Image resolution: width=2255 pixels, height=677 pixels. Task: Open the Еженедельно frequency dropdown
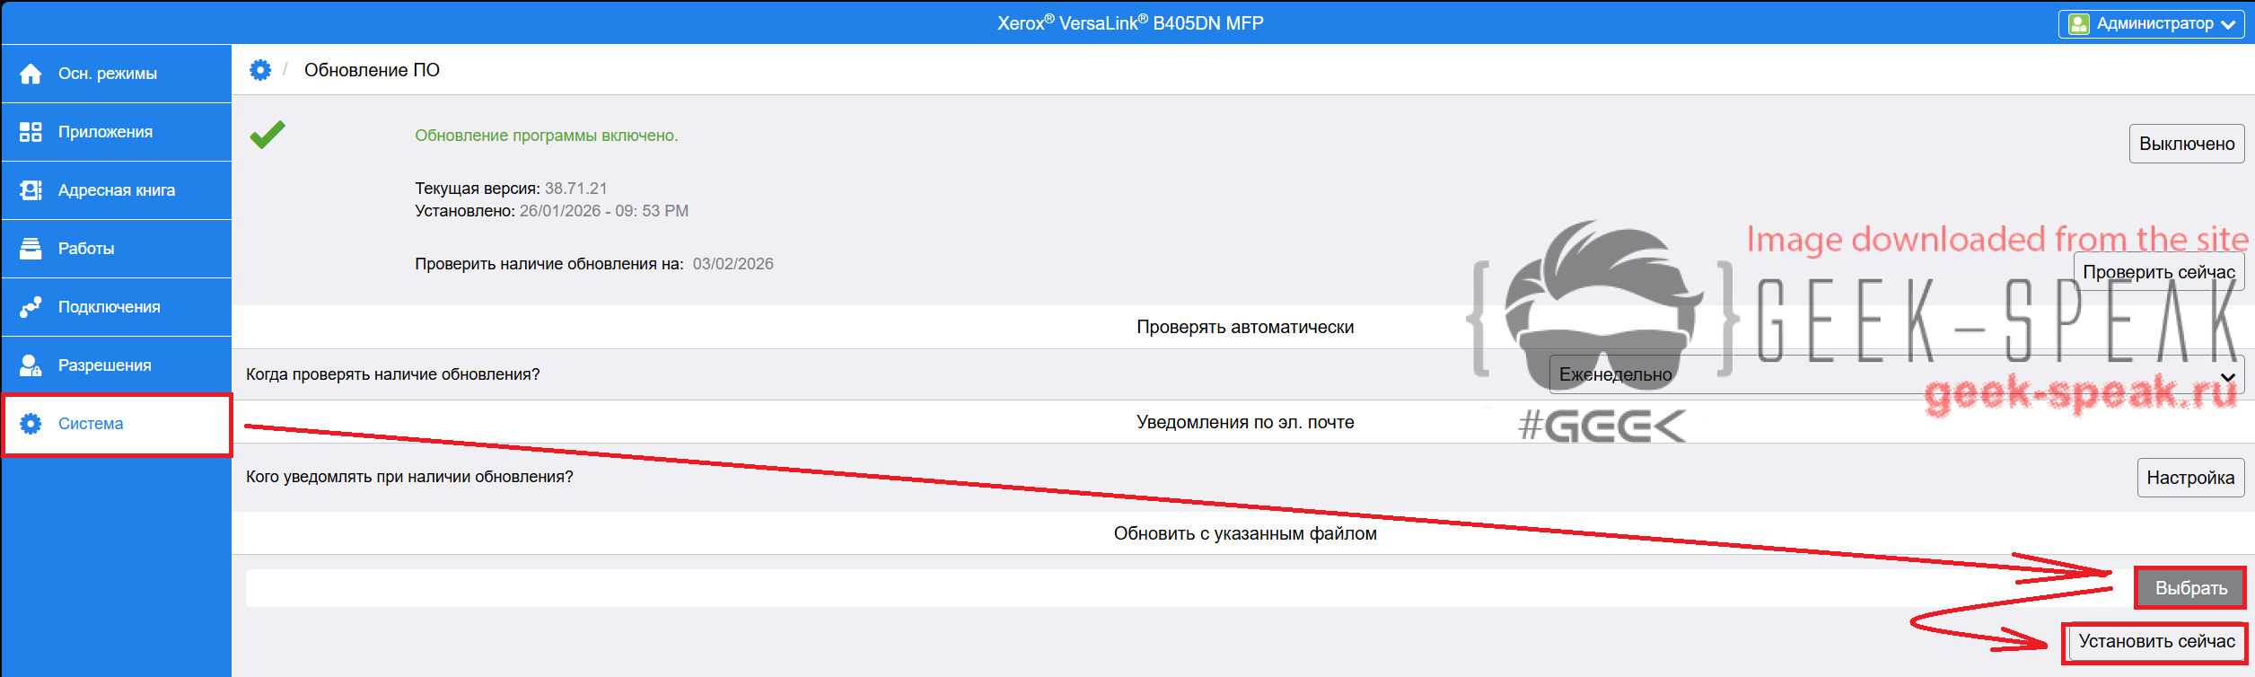(x=1885, y=374)
